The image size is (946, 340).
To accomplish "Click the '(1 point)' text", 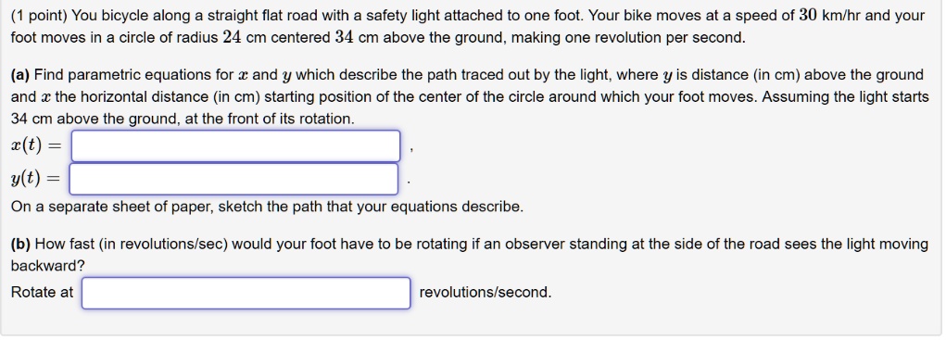I will tap(39, 16).
